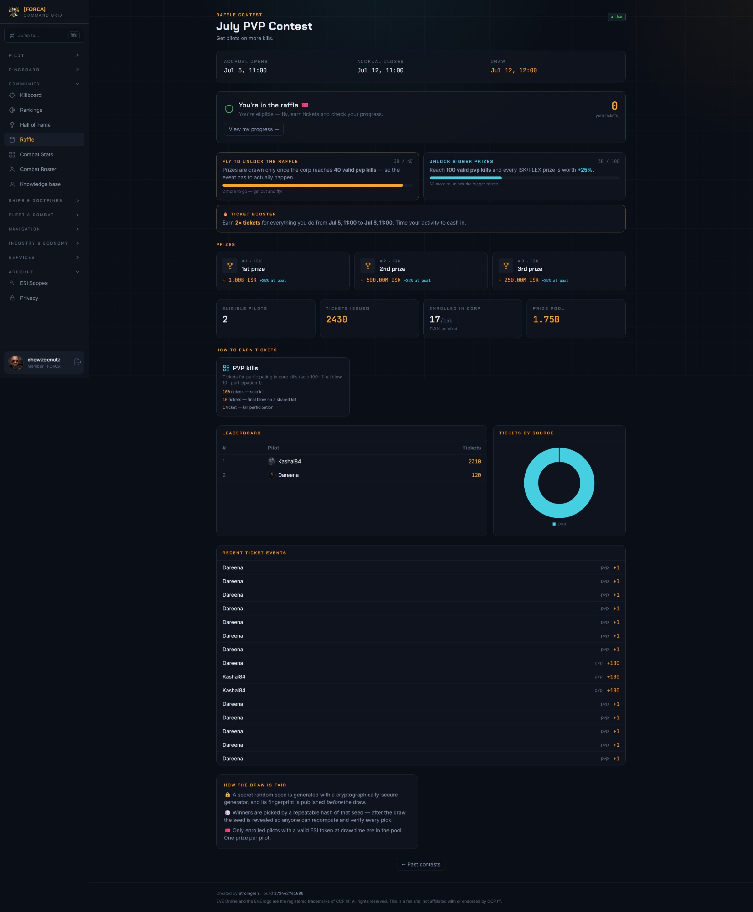Expand the Pilot sidebar section

pos(44,55)
